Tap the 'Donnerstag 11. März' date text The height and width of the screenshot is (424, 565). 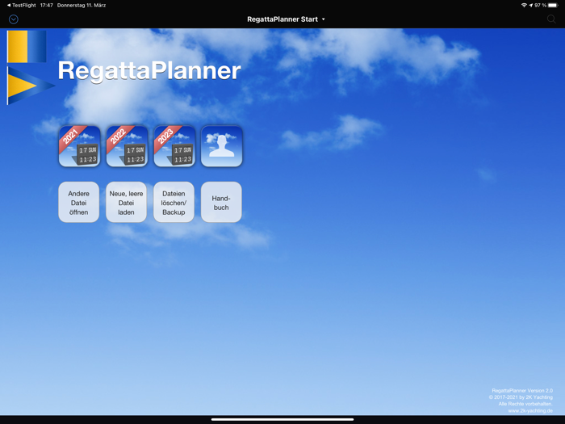coord(82,5)
